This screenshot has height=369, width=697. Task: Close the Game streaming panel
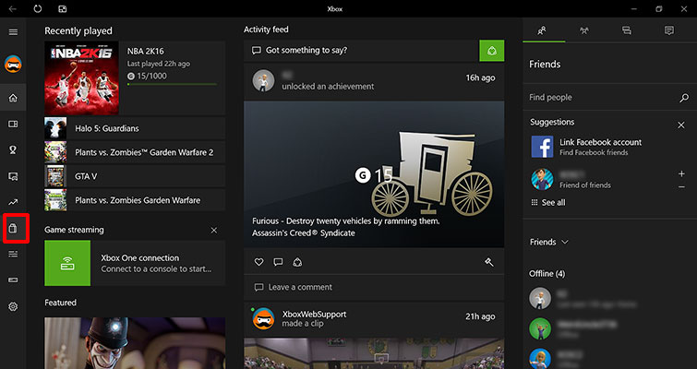tap(214, 231)
